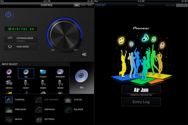
Task: Open the Entry Log button
Action: tap(141, 102)
